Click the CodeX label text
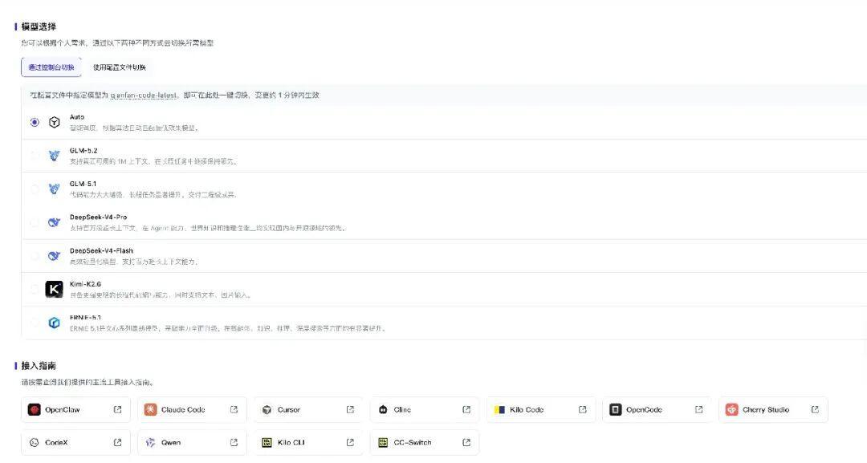The image size is (867, 463). 56,443
